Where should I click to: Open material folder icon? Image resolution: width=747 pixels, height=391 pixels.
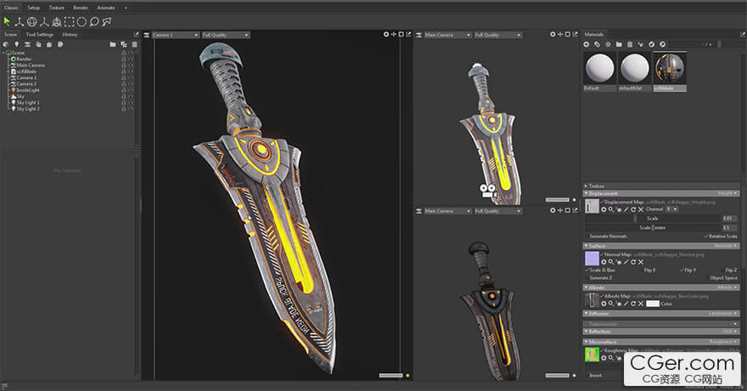tap(619, 44)
